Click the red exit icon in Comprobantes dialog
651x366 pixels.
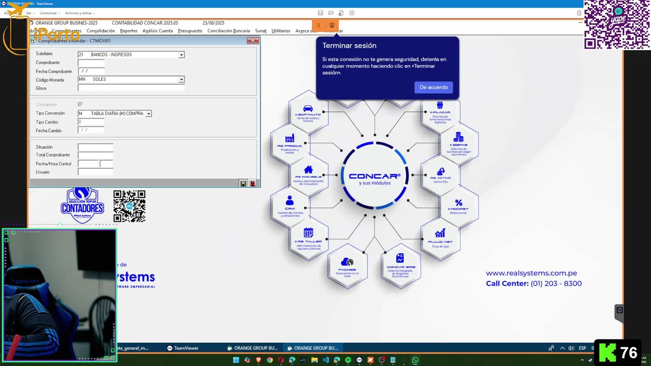coord(253,183)
